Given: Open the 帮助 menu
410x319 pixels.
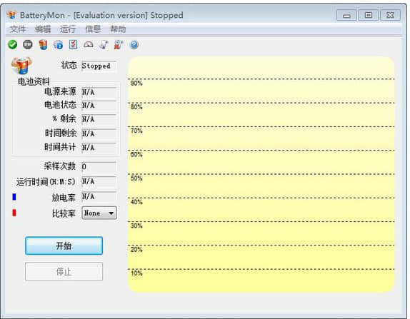Looking at the screenshot, I should [118, 29].
